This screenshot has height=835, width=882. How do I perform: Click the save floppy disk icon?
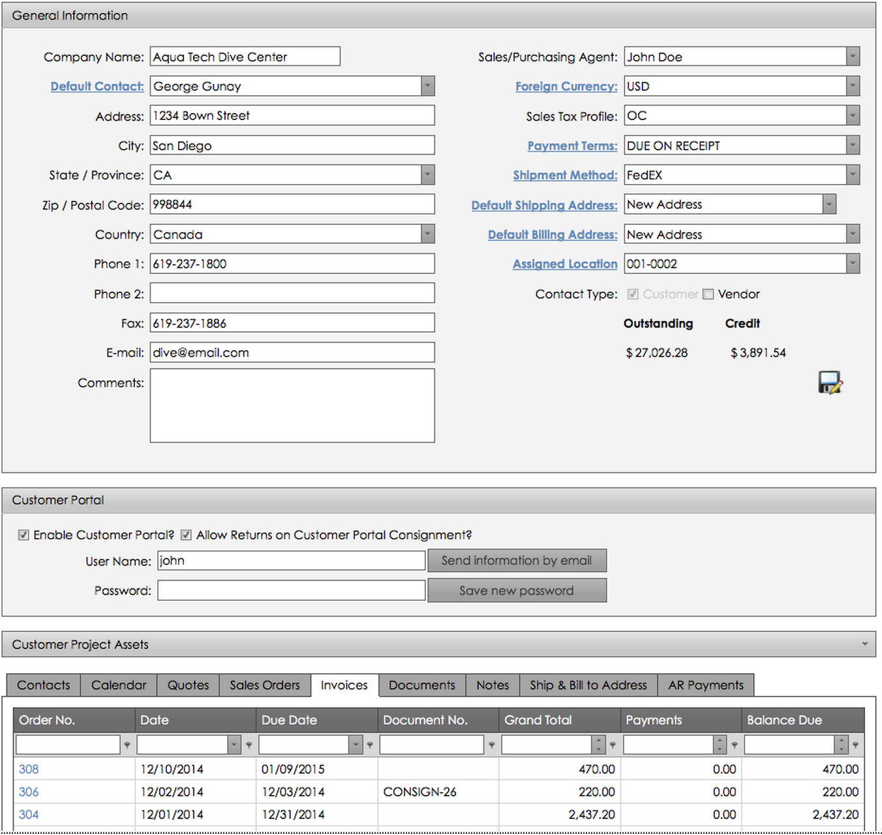click(x=830, y=382)
